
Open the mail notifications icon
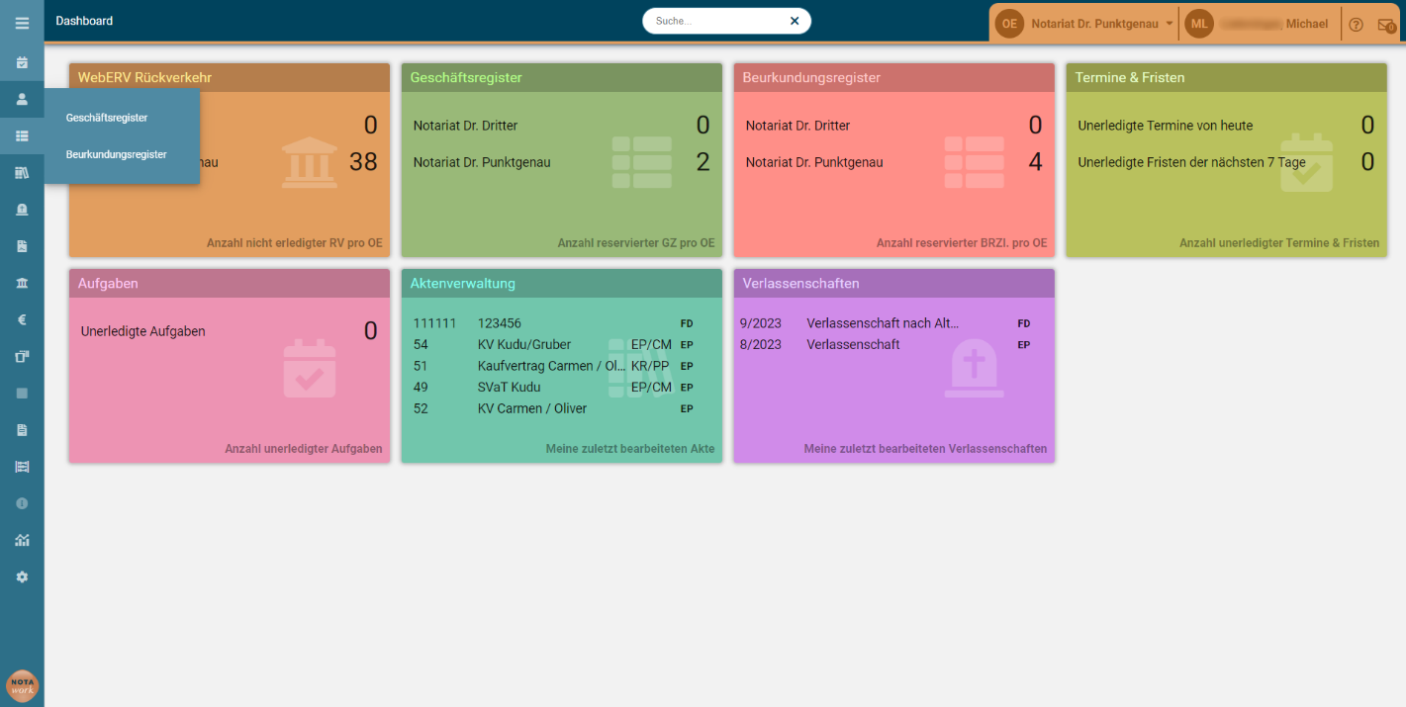pos(1386,25)
